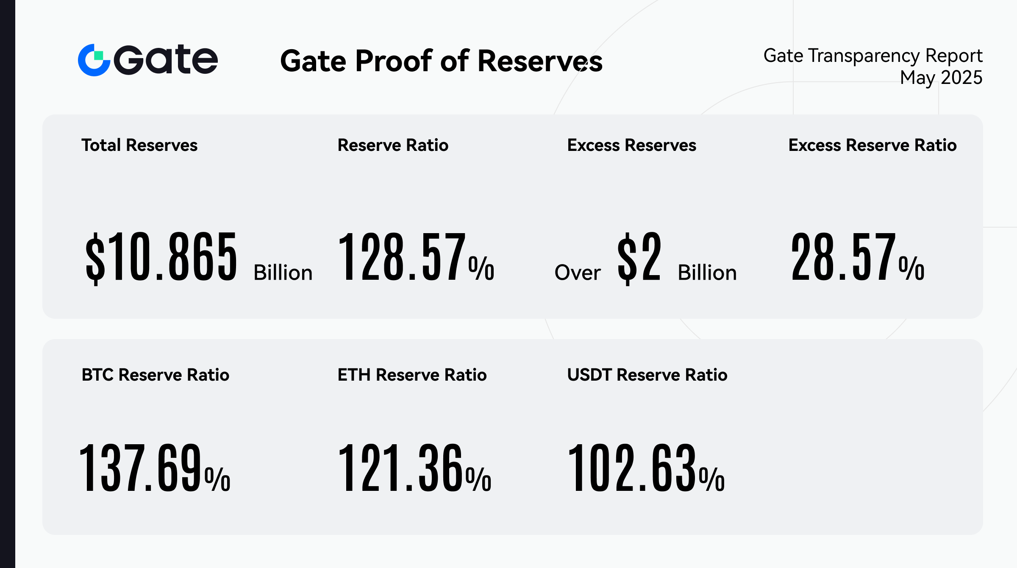Select the ETH Reserve Ratio label
Image resolution: width=1017 pixels, height=568 pixels.
412,375
